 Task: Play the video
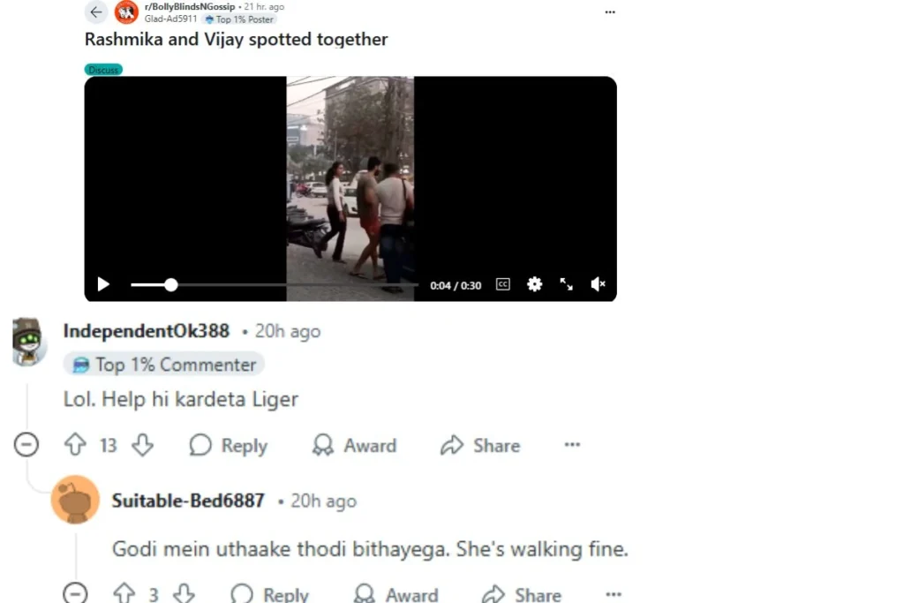click(103, 284)
